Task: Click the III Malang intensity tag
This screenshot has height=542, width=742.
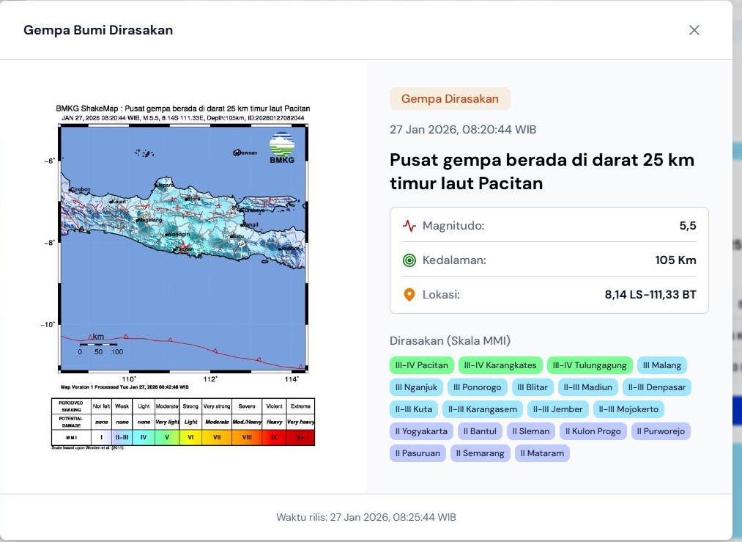Action: [x=661, y=365]
